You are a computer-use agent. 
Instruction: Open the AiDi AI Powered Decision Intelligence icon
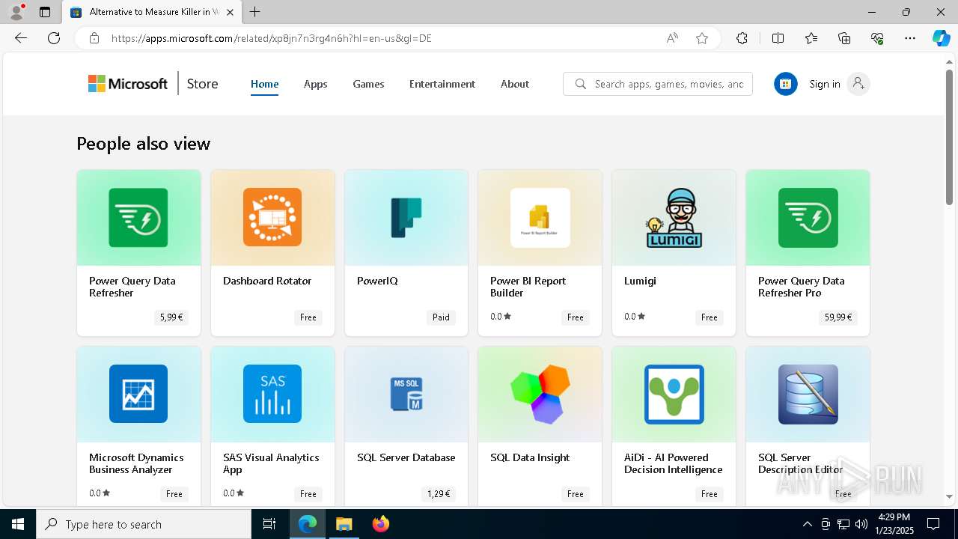click(x=674, y=394)
